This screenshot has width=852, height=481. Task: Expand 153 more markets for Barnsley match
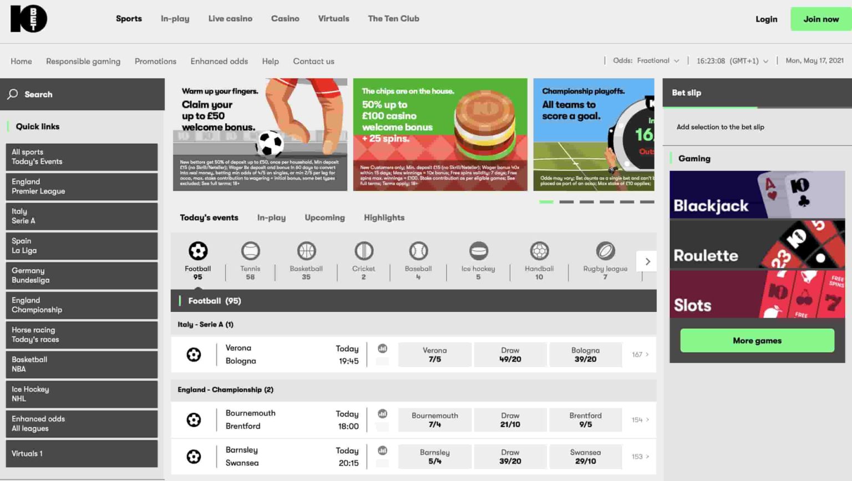coord(640,457)
